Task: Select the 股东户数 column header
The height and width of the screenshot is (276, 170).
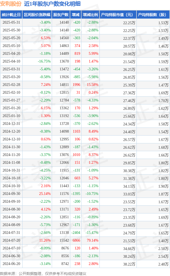Action: point(61,15)
